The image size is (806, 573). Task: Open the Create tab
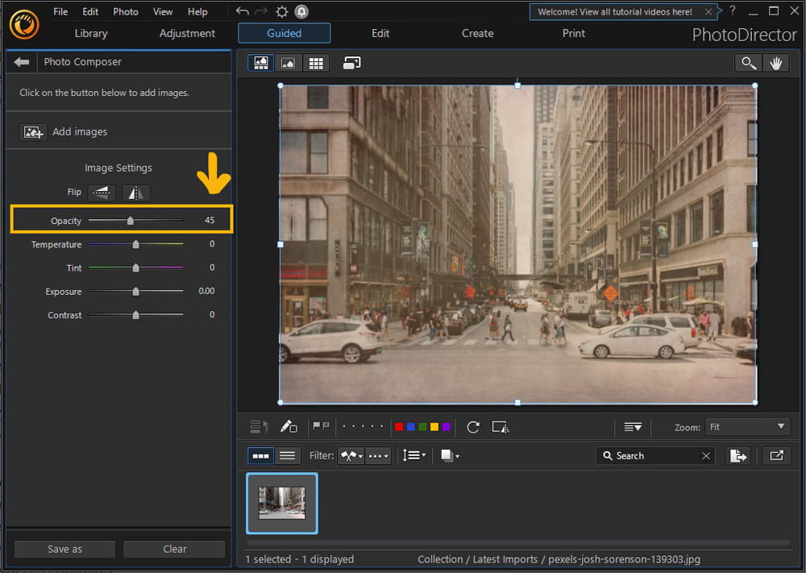coord(477,34)
